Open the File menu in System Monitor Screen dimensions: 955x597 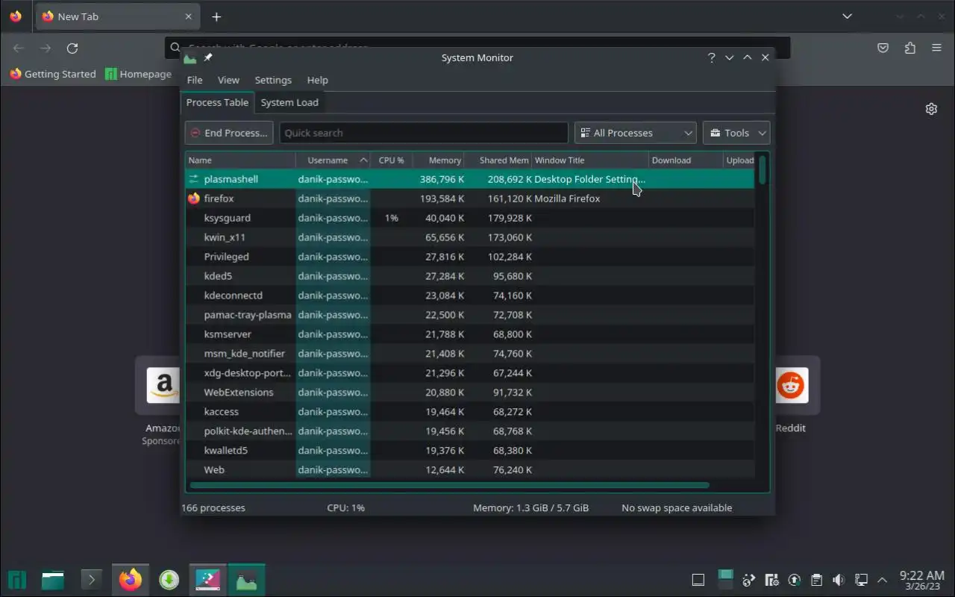195,80
